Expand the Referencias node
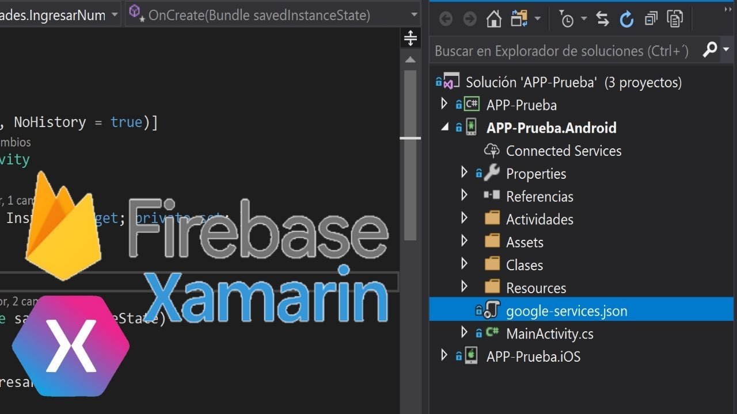The height and width of the screenshot is (414, 737). tap(465, 195)
